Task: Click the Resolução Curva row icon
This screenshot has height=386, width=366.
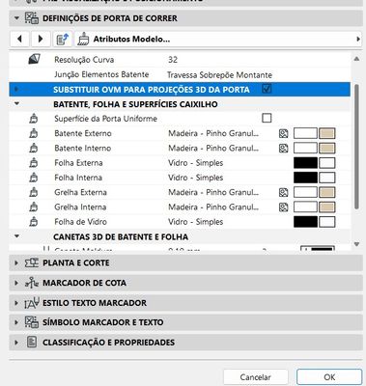Action: pyautogui.click(x=34, y=59)
